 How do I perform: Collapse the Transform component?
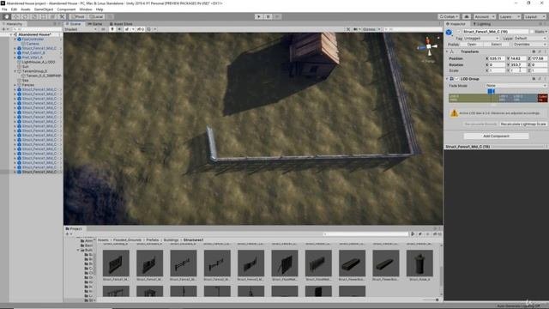(x=447, y=51)
